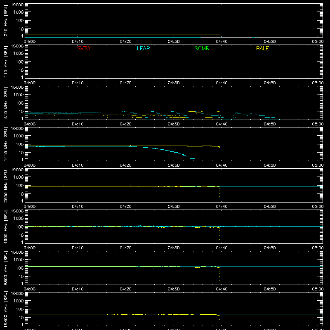Click the 1000 tick label on 1415 MHz plot

(19, 136)
